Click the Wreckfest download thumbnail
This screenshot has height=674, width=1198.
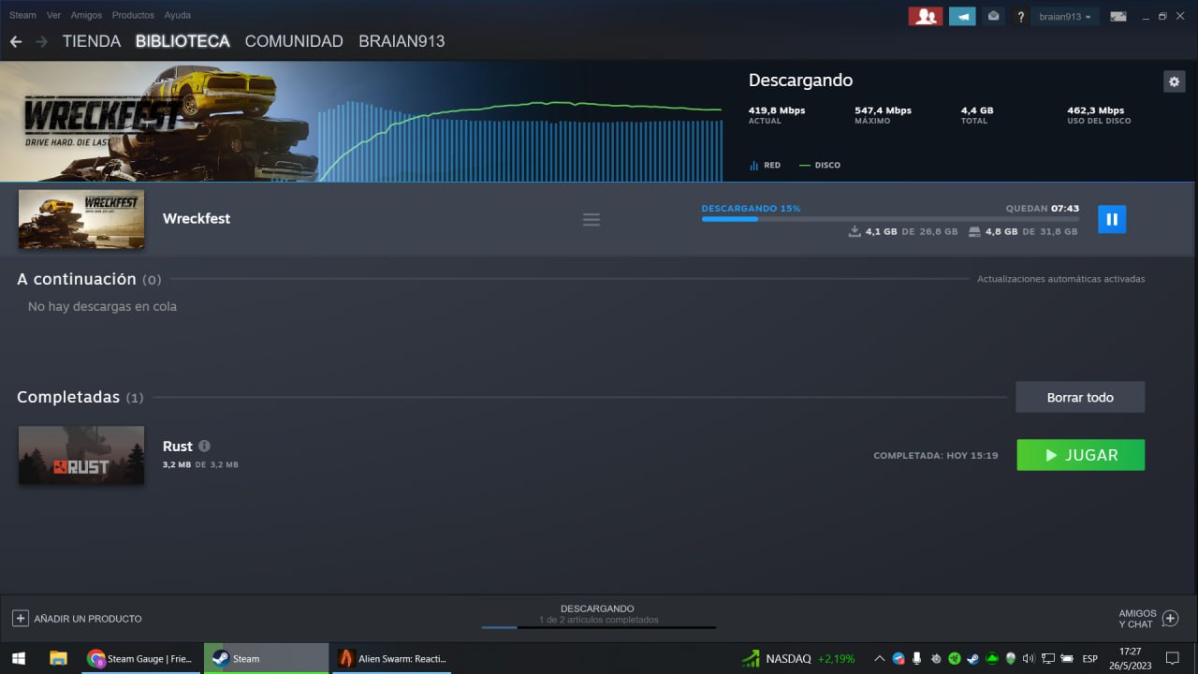tap(81, 219)
